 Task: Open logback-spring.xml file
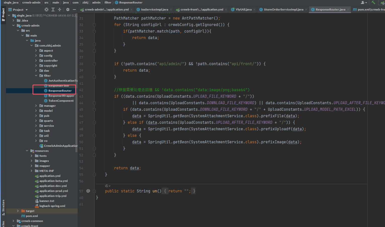point(50,206)
